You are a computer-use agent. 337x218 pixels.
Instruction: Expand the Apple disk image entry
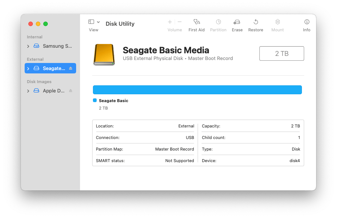point(28,91)
